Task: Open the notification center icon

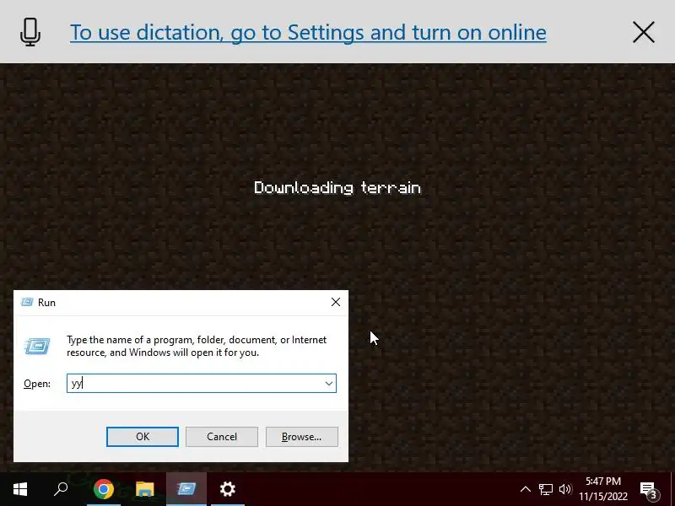Action: (x=650, y=490)
